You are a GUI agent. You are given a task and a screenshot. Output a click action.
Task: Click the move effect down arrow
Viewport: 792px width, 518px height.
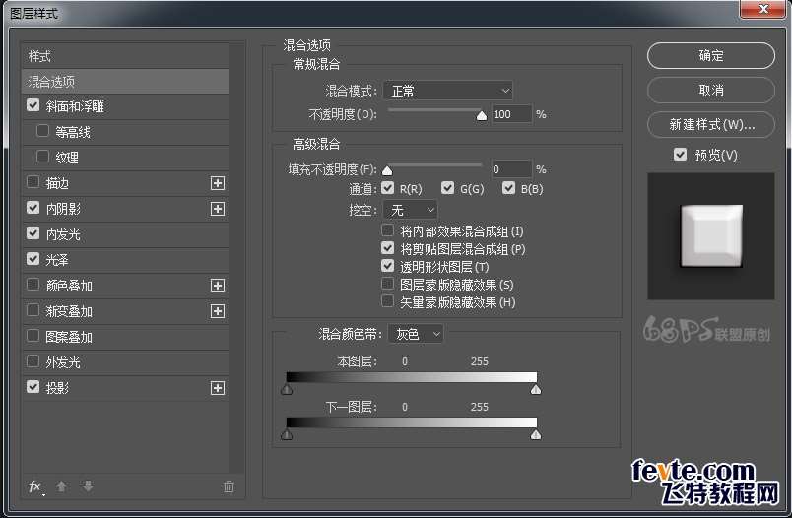point(88,486)
